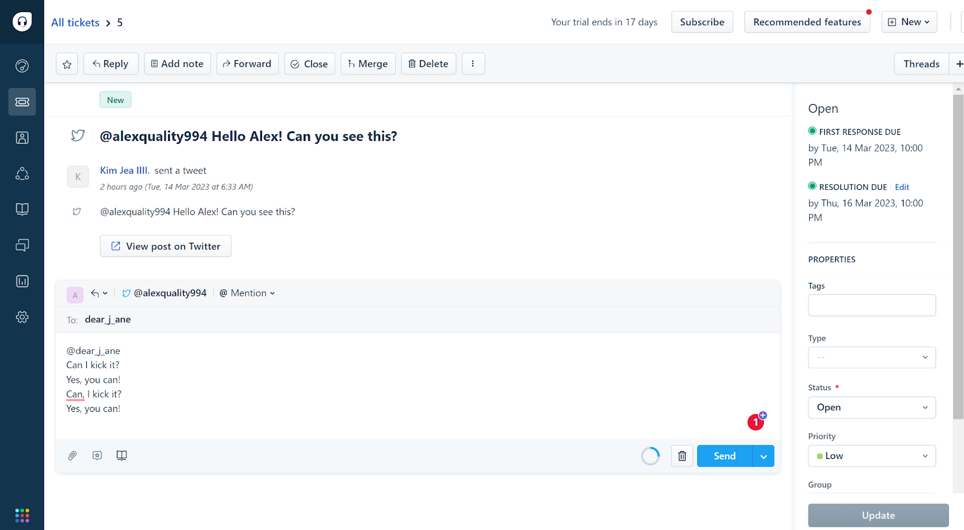Expand the Type dropdown
The width and height of the screenshot is (964, 530).
(x=871, y=358)
